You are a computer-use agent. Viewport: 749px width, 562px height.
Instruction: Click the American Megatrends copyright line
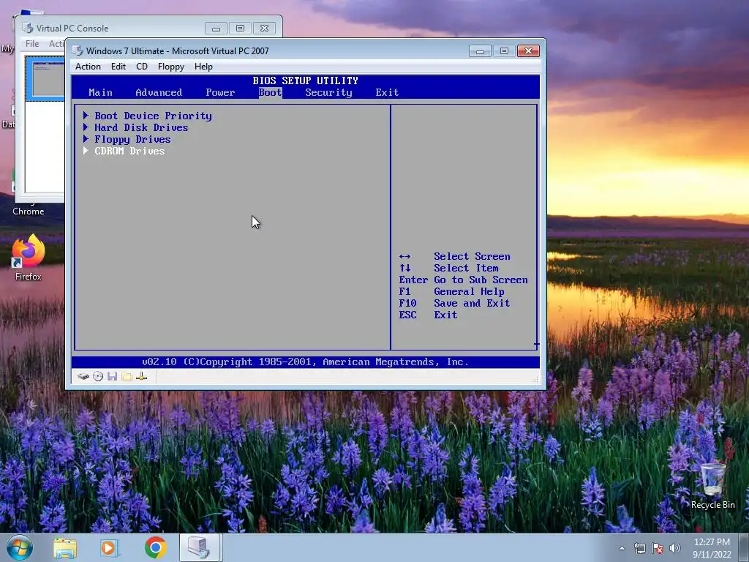[305, 361]
